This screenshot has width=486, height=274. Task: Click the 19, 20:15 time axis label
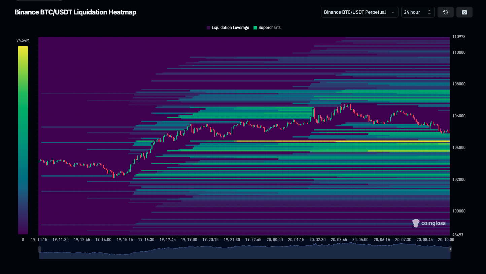(210, 240)
